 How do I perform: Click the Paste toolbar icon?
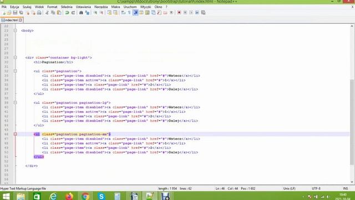59,13
